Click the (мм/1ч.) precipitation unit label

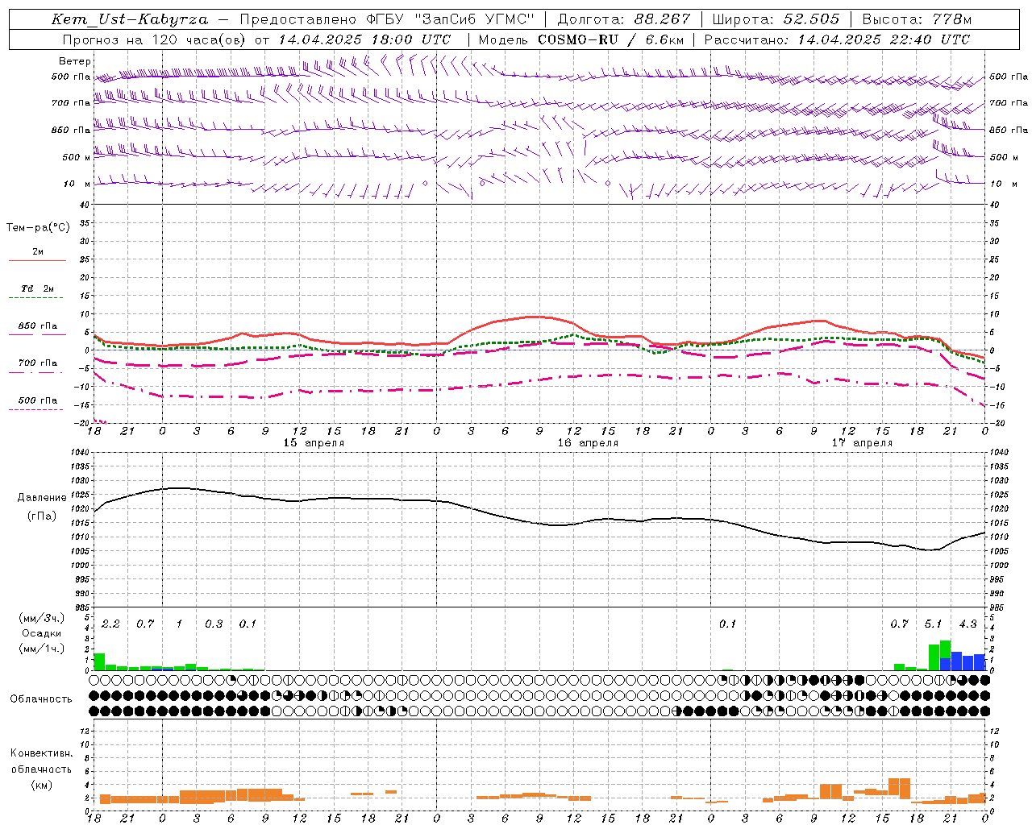[40, 649]
